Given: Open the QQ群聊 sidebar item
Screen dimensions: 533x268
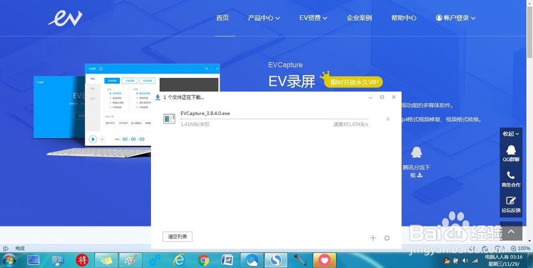Looking at the screenshot, I should tap(511, 153).
